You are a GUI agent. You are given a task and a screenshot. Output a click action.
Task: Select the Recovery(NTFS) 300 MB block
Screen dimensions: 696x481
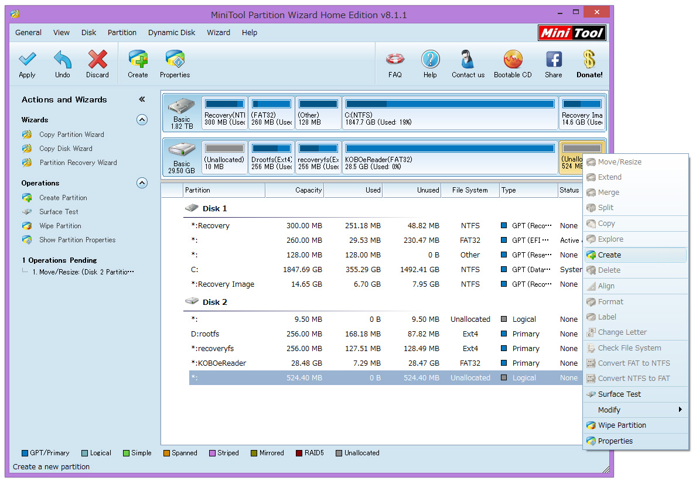[224, 112]
